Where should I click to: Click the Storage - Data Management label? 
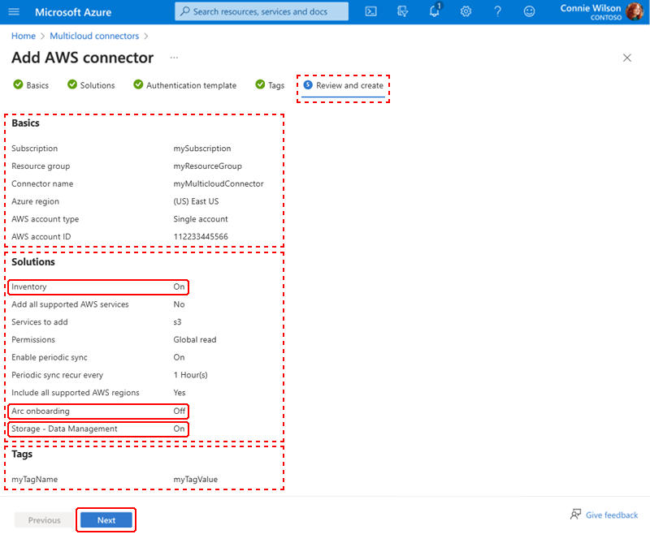click(x=64, y=429)
